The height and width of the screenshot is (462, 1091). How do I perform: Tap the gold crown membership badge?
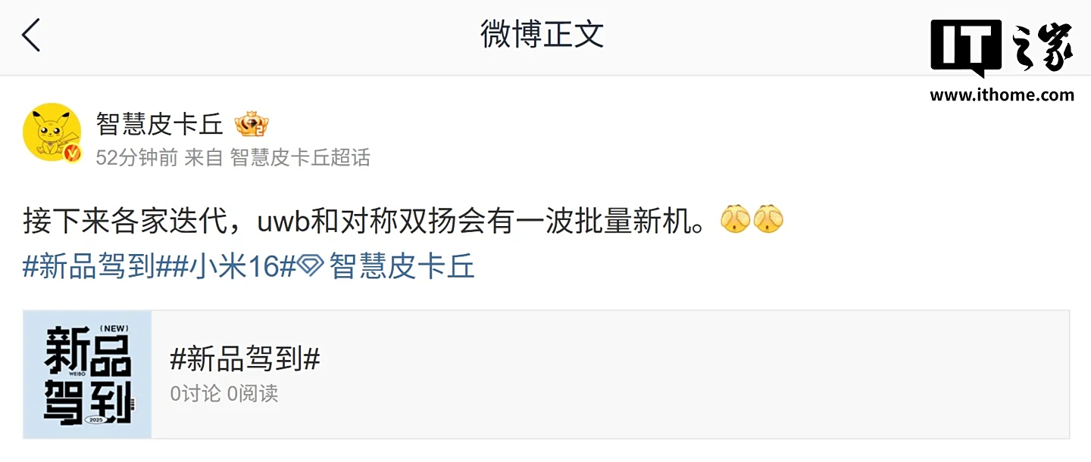252,123
